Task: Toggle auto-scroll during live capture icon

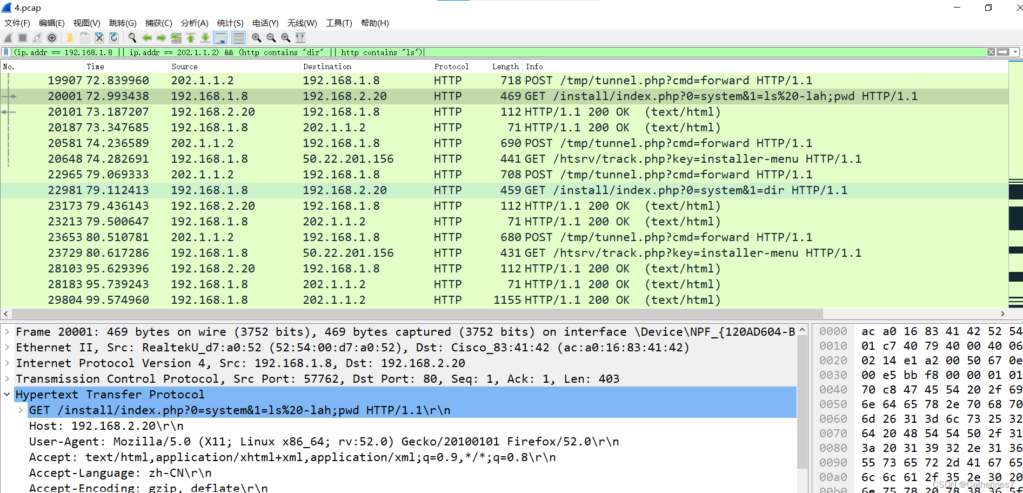Action: tap(220, 38)
